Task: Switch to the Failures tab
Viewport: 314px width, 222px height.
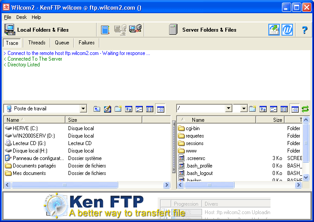Action: point(87,43)
